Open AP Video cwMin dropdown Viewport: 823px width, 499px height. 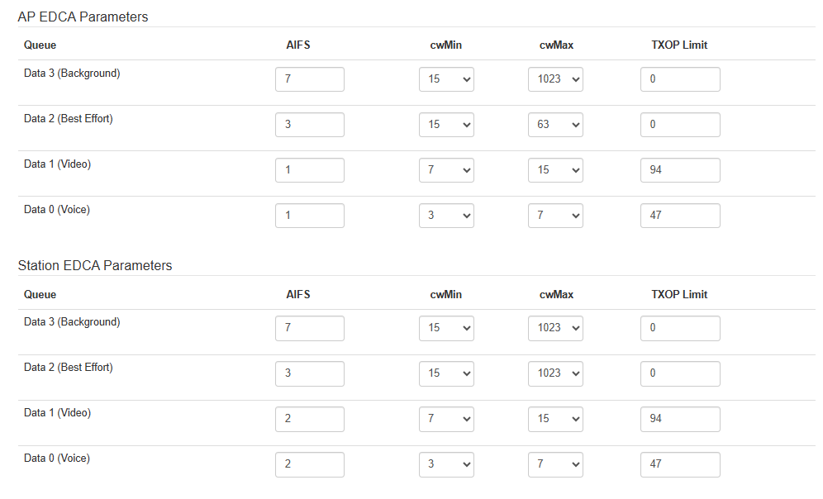coord(446,170)
